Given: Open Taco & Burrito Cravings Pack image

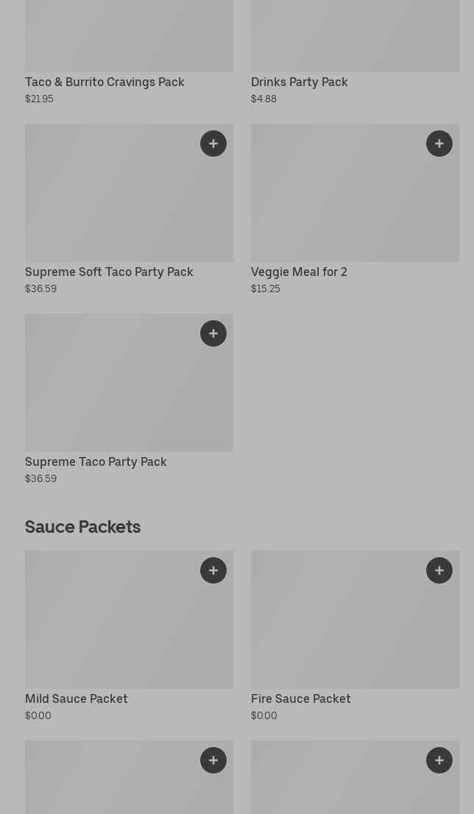Looking at the screenshot, I should [129, 37].
